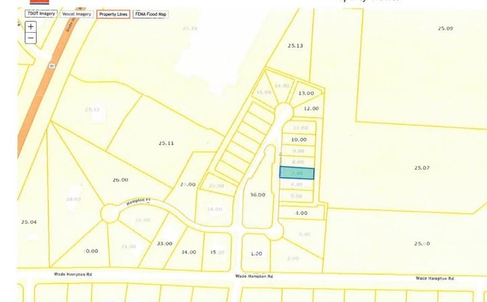Select parcel labeled 2.00
This screenshot has height=302, width=487.
(x=293, y=258)
